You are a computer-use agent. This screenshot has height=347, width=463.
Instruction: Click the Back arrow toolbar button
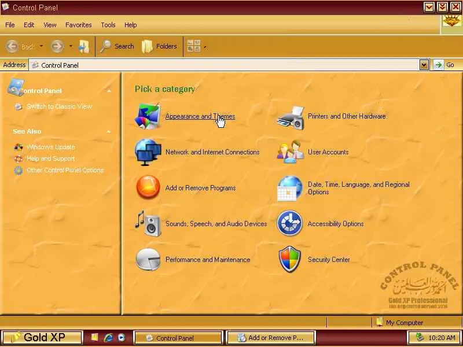[12, 46]
